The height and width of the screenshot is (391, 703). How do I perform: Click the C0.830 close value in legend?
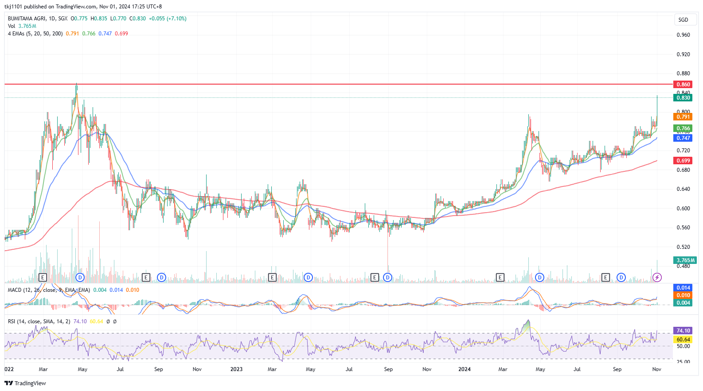pos(137,19)
